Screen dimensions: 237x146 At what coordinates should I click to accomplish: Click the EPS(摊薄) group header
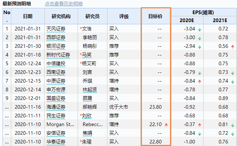point(203,12)
